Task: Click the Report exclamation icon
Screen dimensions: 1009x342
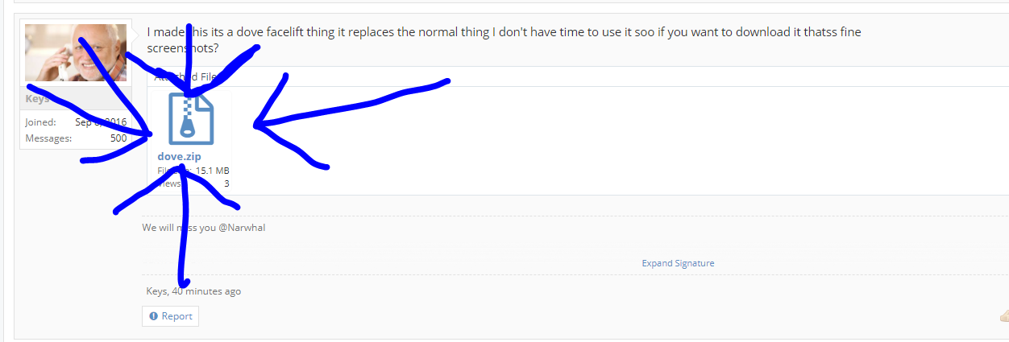Action: coord(153,316)
